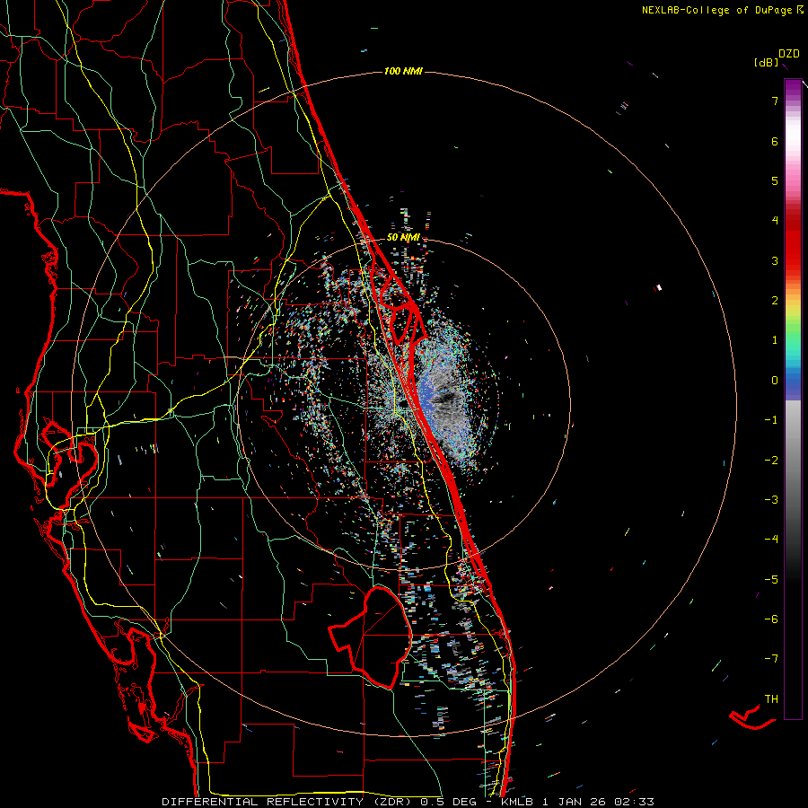
Task: Click the 7 value on the color scale
Action: pos(775,101)
